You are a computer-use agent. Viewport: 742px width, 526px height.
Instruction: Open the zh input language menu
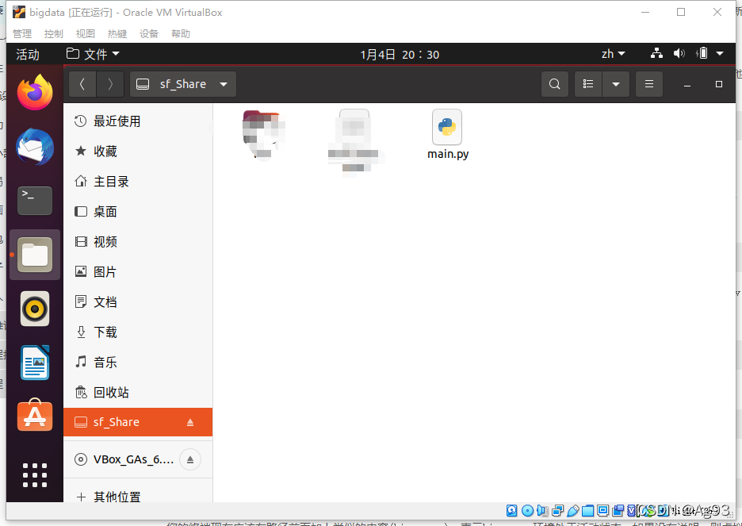[x=614, y=54]
